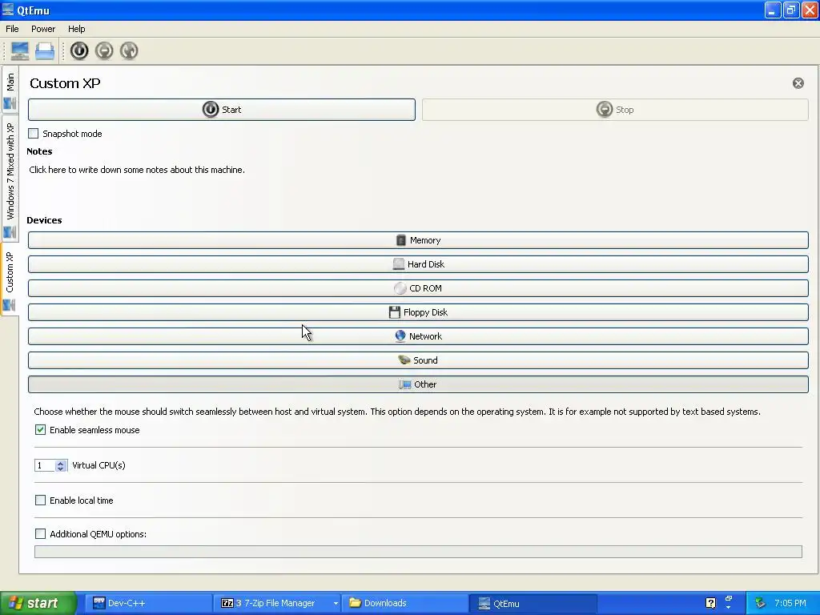The height and width of the screenshot is (615, 820).
Task: Start the Custom XP virtual machine
Action: [x=222, y=110]
